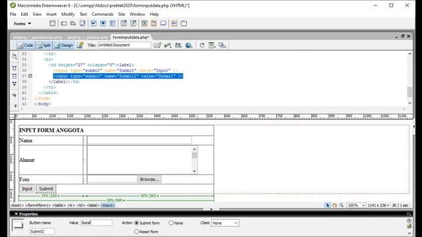Click the Button name field Submit2
The width and height of the screenshot is (422, 237).
pyautogui.click(x=42, y=231)
